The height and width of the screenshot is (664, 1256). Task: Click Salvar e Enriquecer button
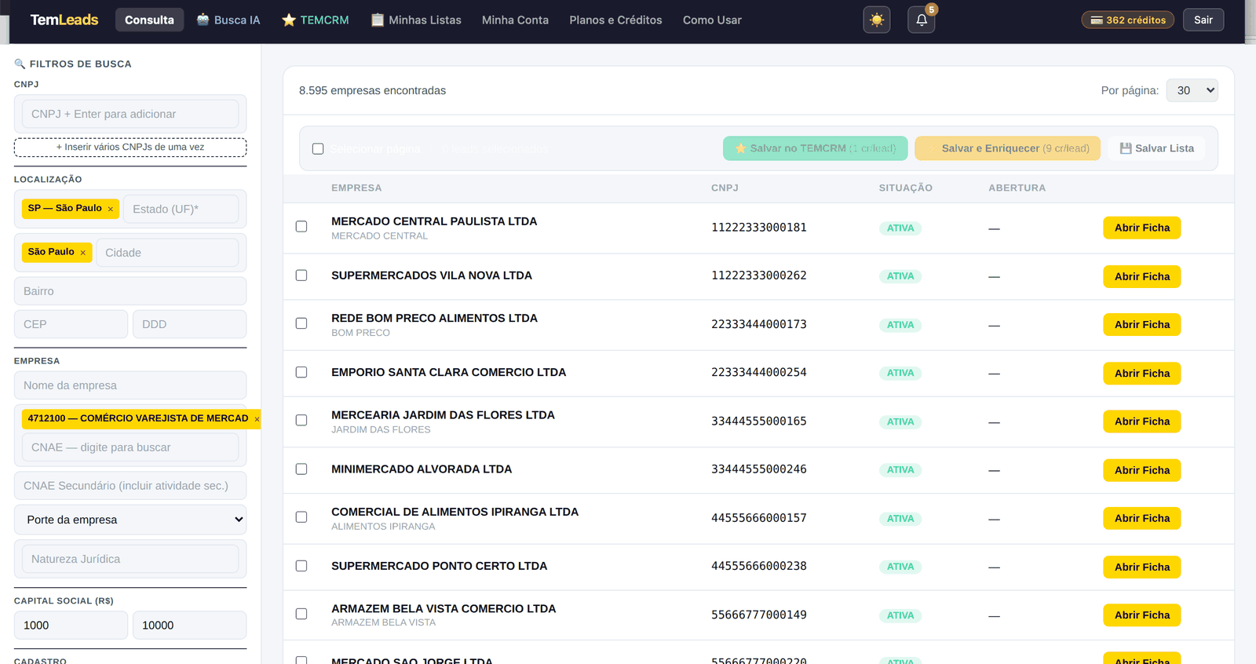point(1007,148)
